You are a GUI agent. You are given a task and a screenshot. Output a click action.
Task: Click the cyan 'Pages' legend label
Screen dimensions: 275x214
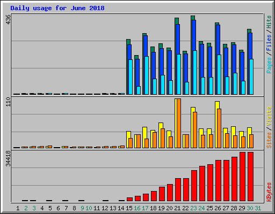point(269,65)
